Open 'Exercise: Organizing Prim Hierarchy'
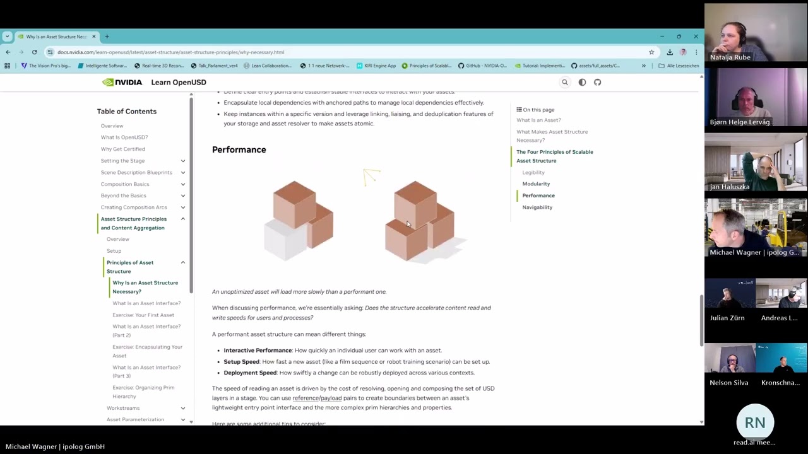 click(143, 392)
